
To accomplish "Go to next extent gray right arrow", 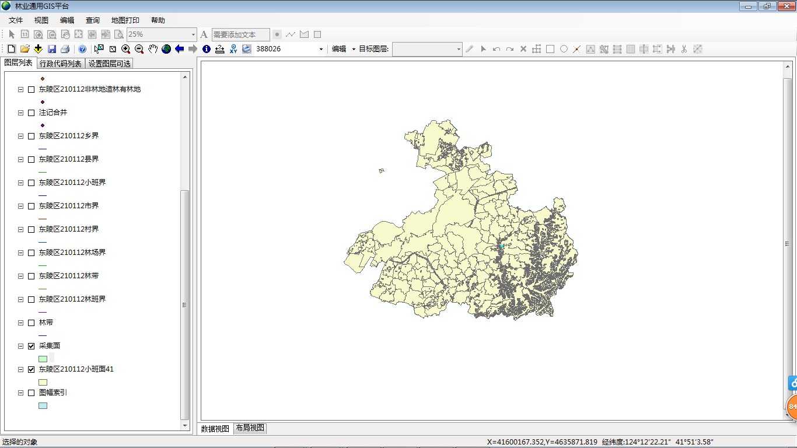I will 193,49.
